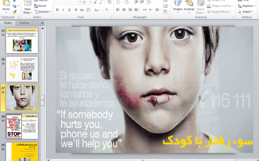Screen dimensions: 259x161
Task: Open Clipboard pane dialog launcher
Action: [x=18, y=17]
